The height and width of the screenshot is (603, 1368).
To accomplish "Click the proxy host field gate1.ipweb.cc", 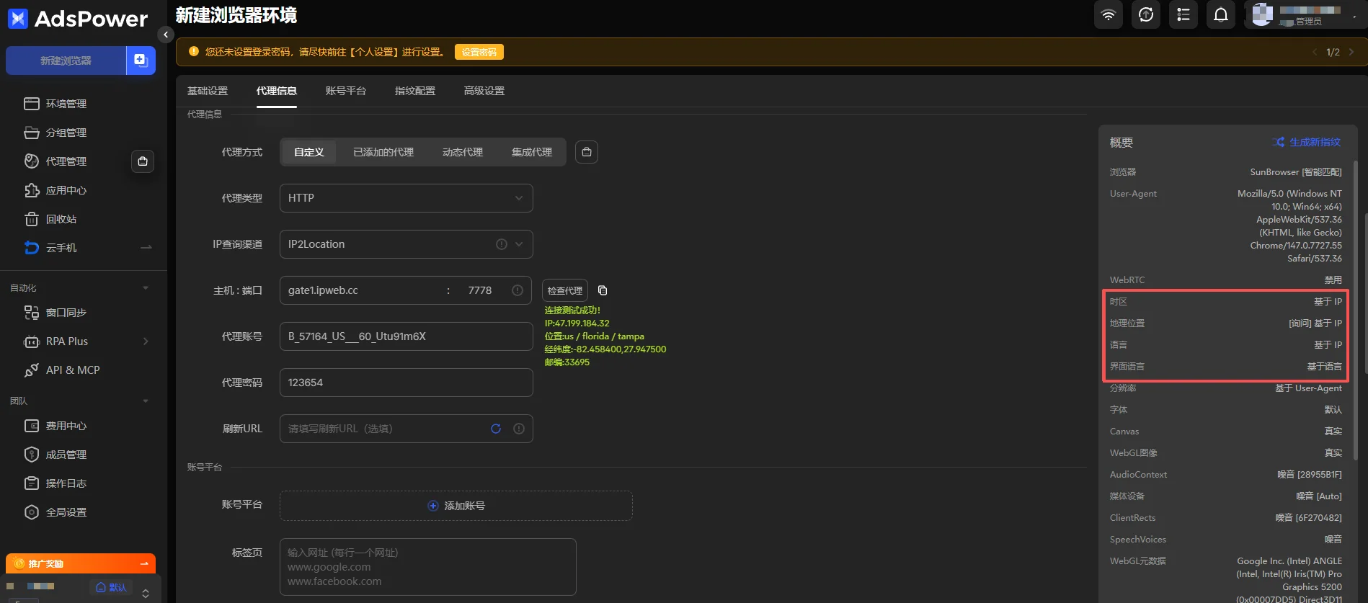I will point(360,290).
